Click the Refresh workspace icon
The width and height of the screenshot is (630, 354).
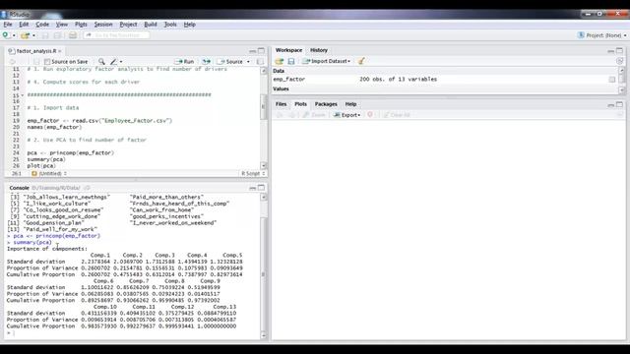[619, 61]
